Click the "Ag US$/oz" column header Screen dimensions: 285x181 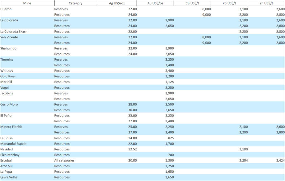pyautogui.click(x=117, y=3)
